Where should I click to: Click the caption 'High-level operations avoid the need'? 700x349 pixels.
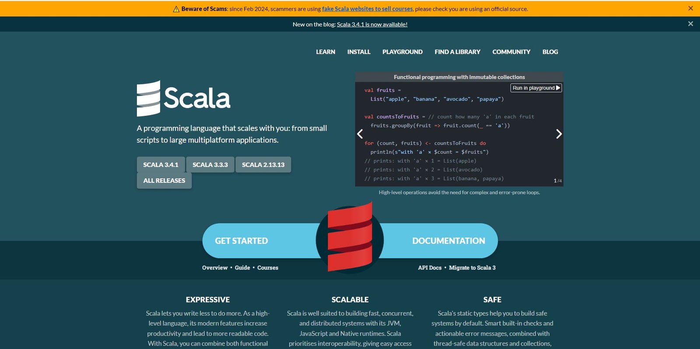click(459, 192)
